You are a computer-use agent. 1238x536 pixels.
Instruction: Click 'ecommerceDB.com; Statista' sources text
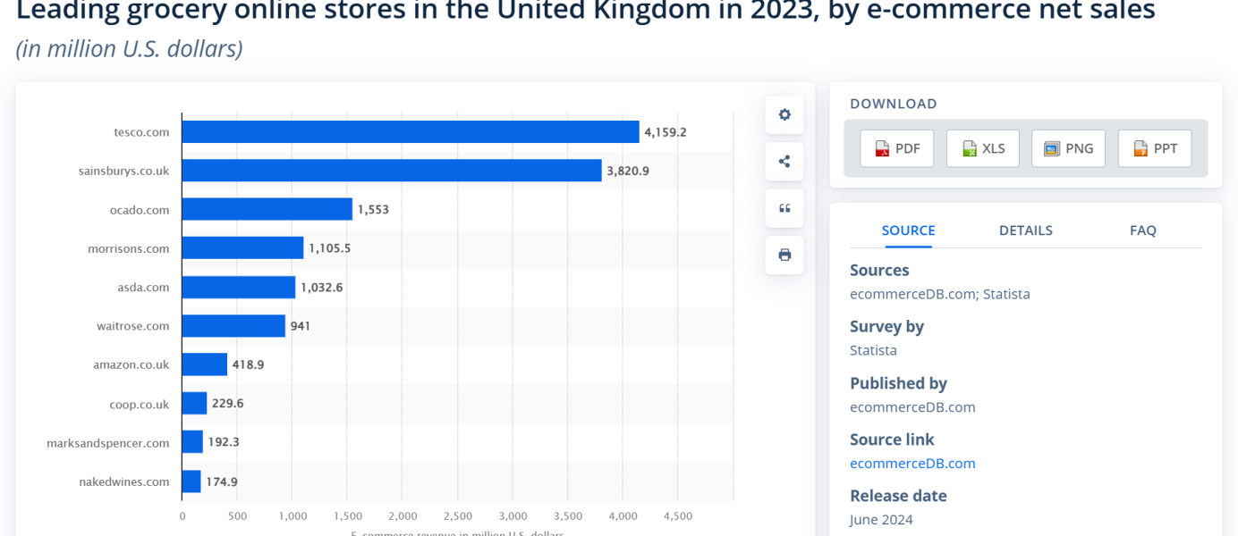click(x=940, y=294)
